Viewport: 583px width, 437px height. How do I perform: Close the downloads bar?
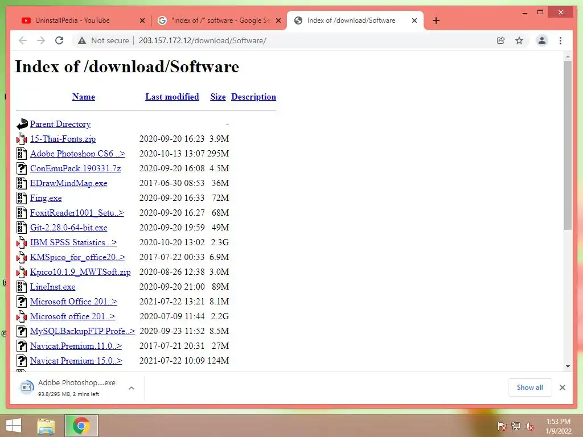coord(562,387)
